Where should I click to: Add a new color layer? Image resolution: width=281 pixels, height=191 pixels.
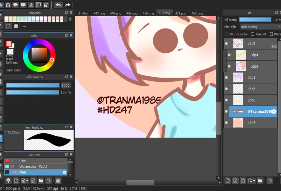(227, 180)
